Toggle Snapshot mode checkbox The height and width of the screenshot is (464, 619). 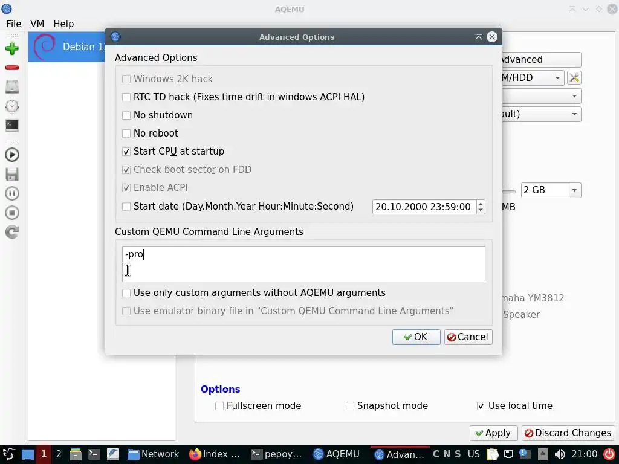tap(350, 405)
